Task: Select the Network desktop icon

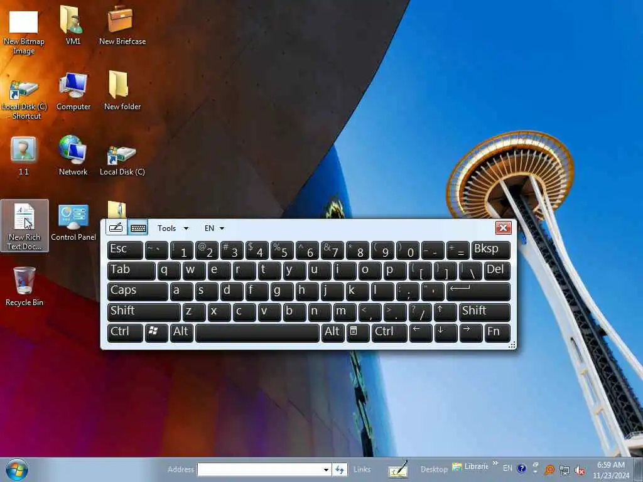Action: pyautogui.click(x=73, y=156)
